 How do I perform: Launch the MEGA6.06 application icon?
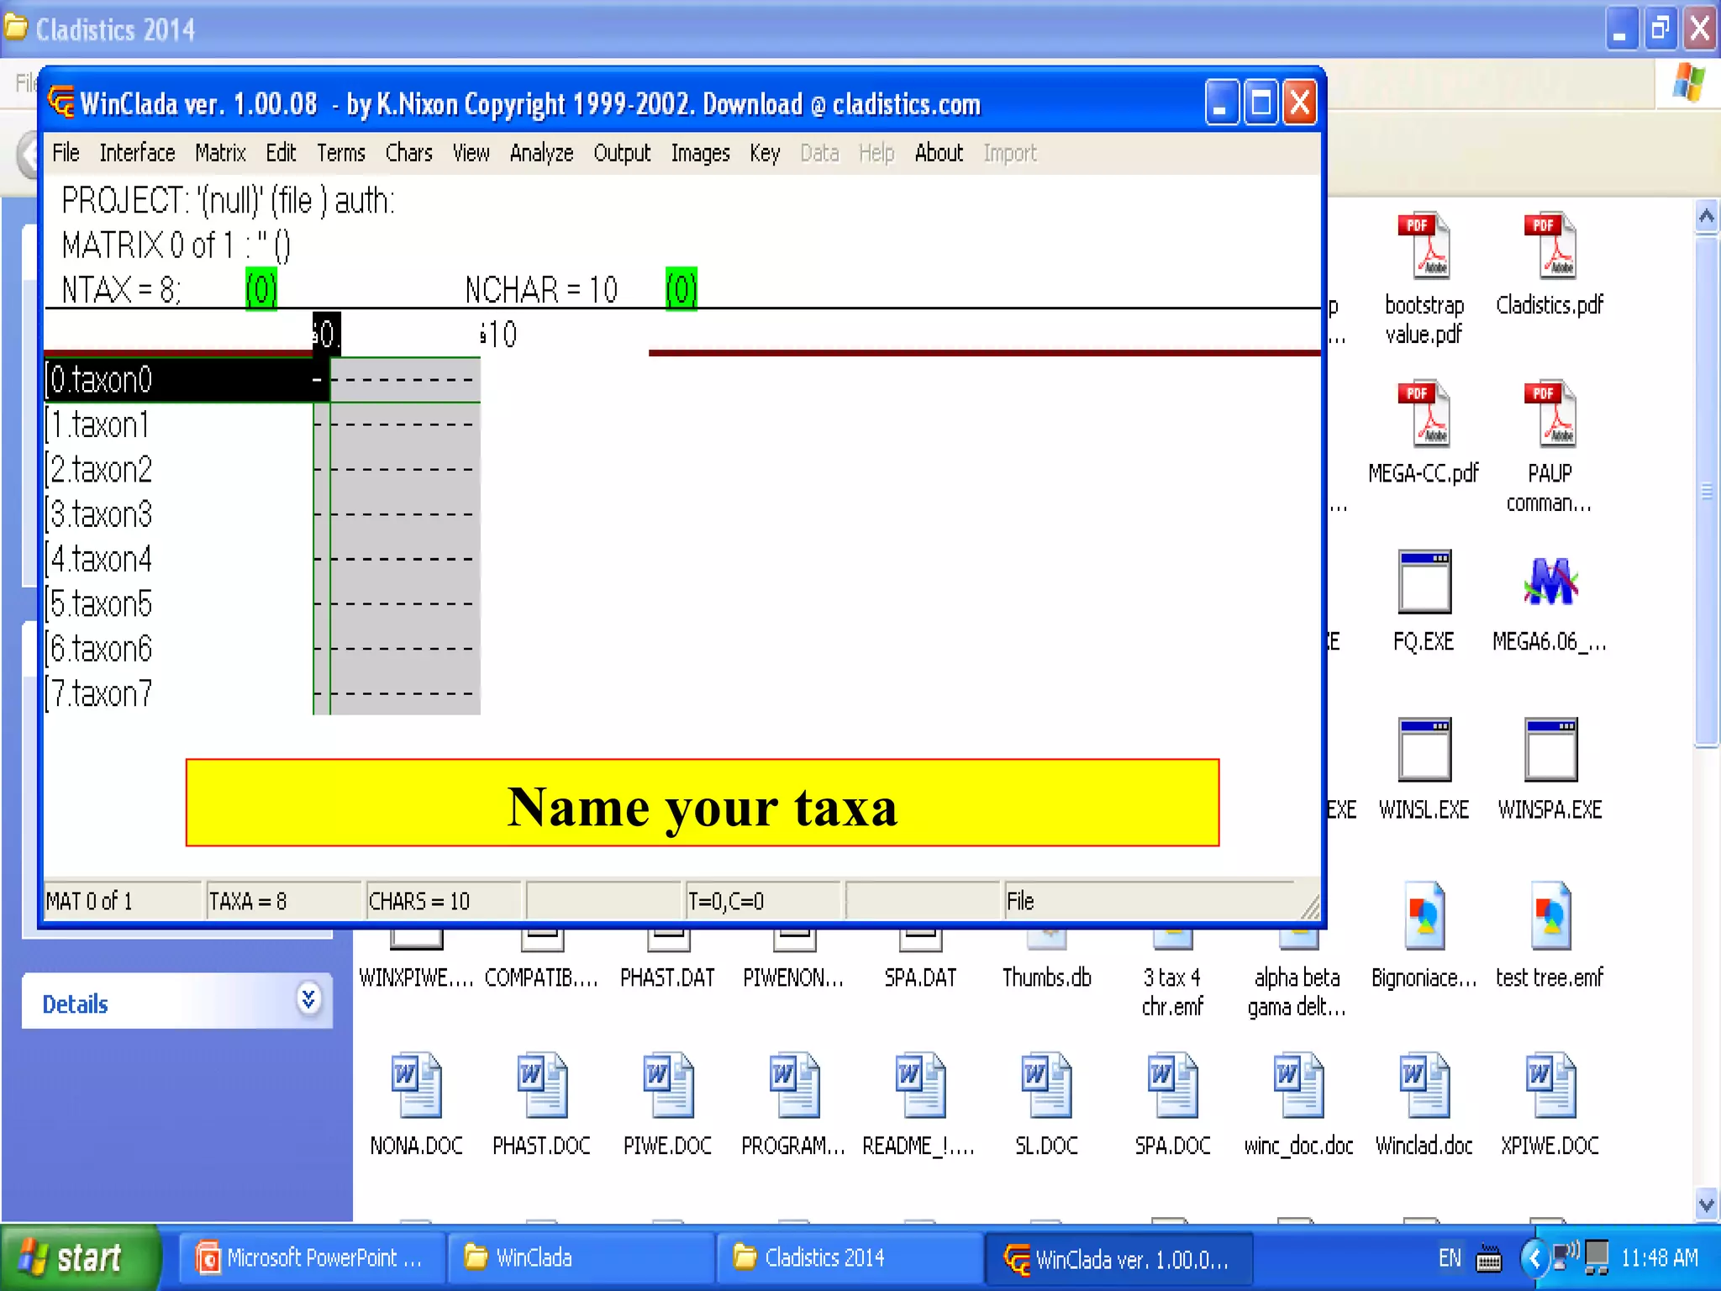click(x=1550, y=582)
